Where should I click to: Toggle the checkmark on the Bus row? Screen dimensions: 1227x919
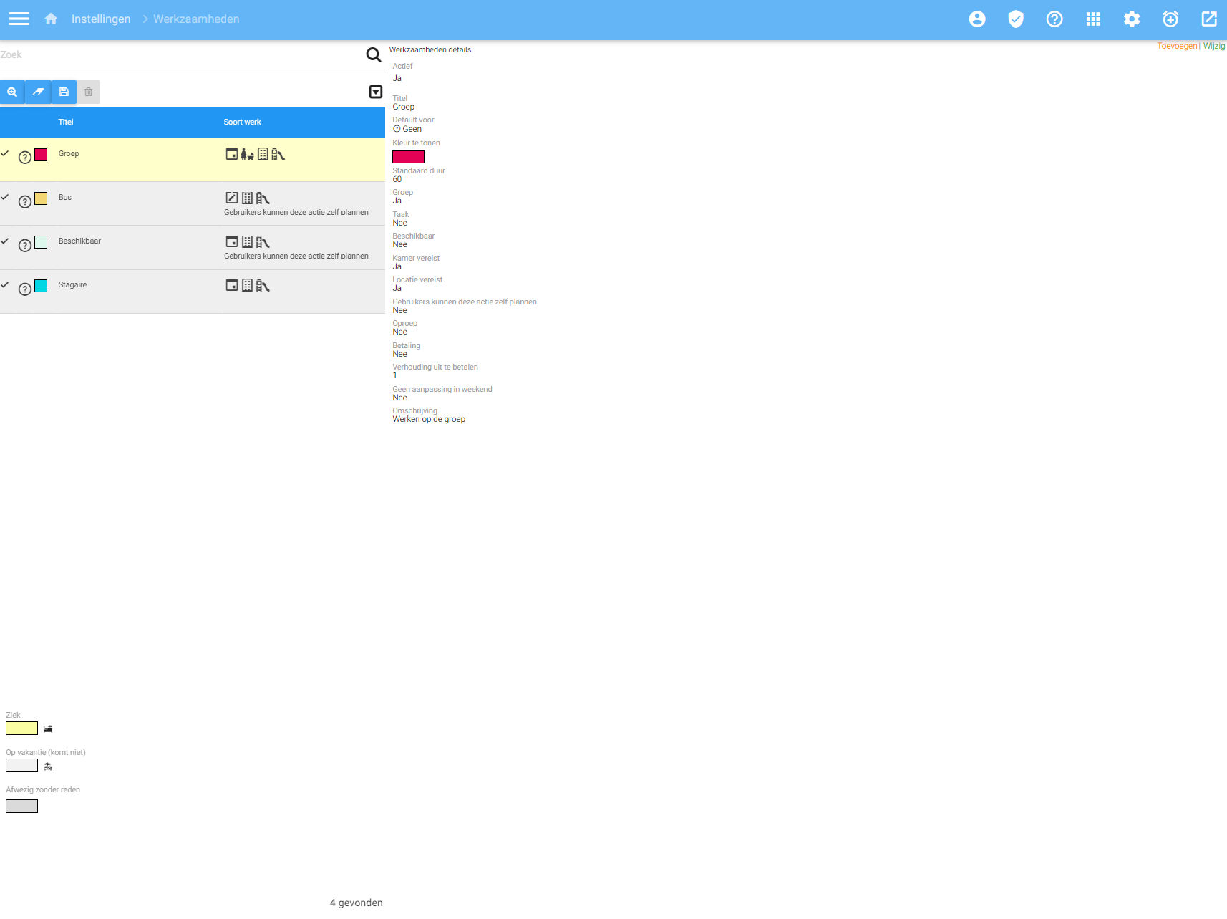(5, 197)
